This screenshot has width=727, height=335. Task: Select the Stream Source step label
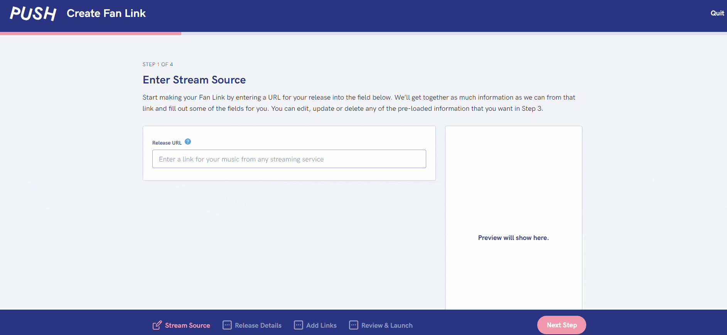click(x=187, y=325)
